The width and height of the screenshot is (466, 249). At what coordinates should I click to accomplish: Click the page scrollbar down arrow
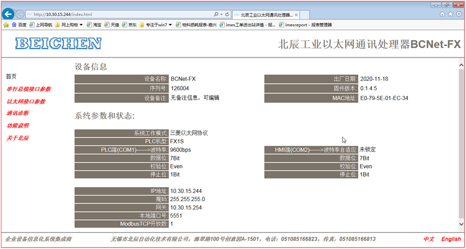pos(461,224)
